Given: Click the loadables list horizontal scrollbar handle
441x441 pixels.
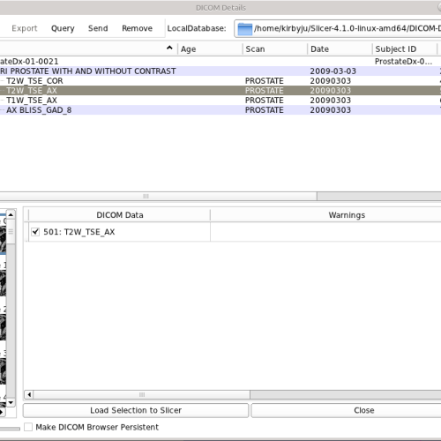Looking at the screenshot, I should point(142,394).
